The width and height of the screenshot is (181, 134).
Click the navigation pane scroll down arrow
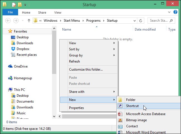click(x=54, y=116)
